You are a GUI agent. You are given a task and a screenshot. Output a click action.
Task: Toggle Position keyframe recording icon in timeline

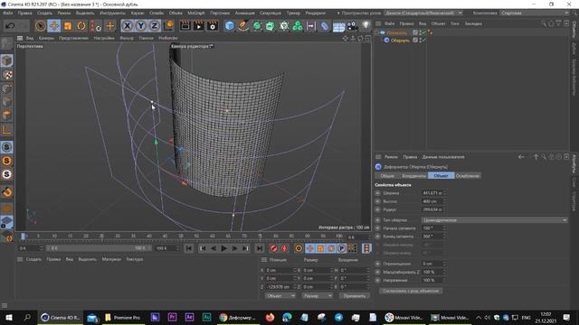click(x=309, y=248)
